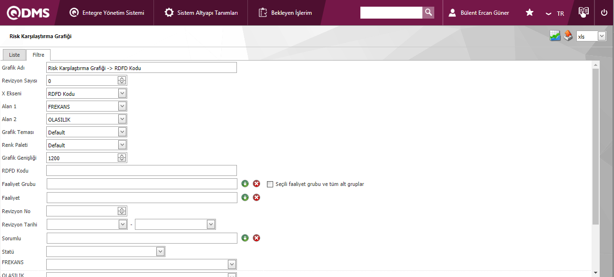Viewport: 614px width, 277px height.
Task: Click the search magnifier icon
Action: pos(428,12)
